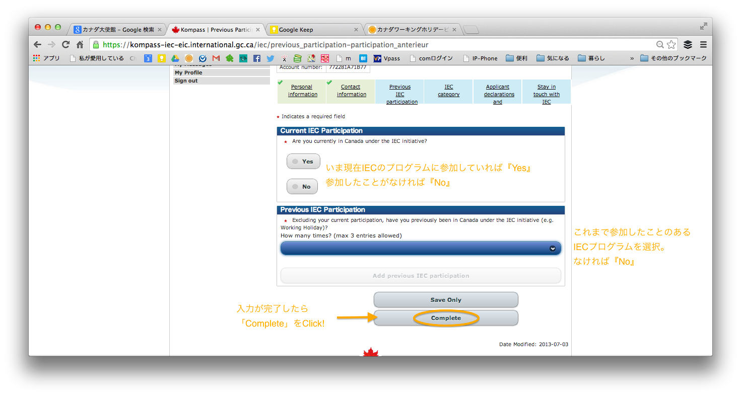Click the URL address bar
The width and height of the screenshot is (741, 396).
[373, 44]
